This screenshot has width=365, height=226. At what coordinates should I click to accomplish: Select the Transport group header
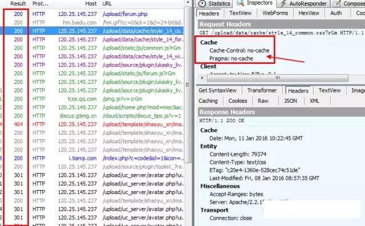pos(214,210)
